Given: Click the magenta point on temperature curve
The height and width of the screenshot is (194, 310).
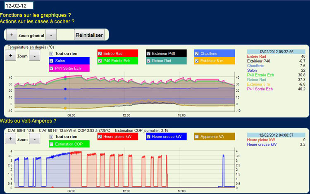Looking at the screenshot, I should click(x=66, y=77).
